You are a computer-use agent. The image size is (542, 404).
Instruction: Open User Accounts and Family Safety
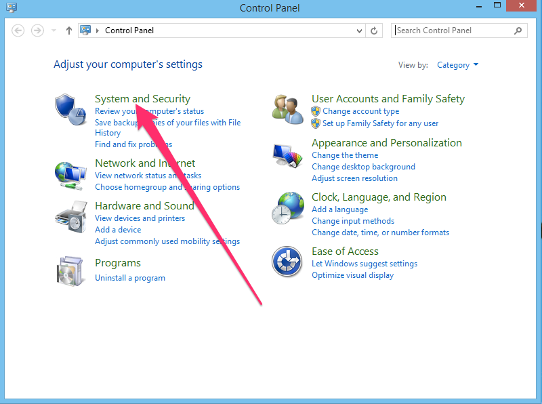tap(388, 99)
